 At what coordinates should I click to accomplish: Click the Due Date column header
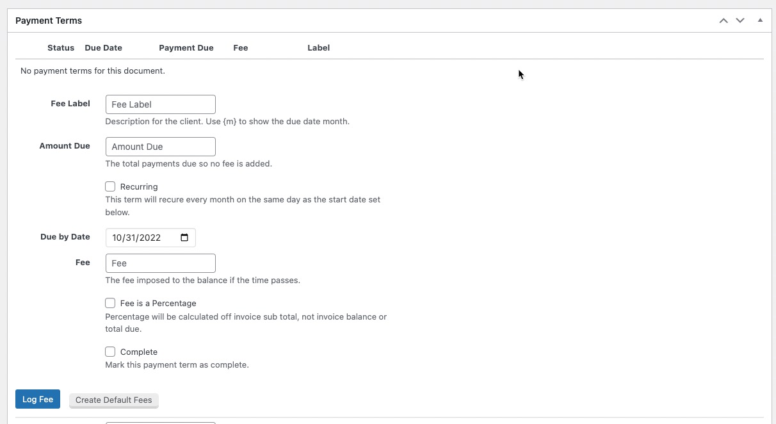point(103,48)
